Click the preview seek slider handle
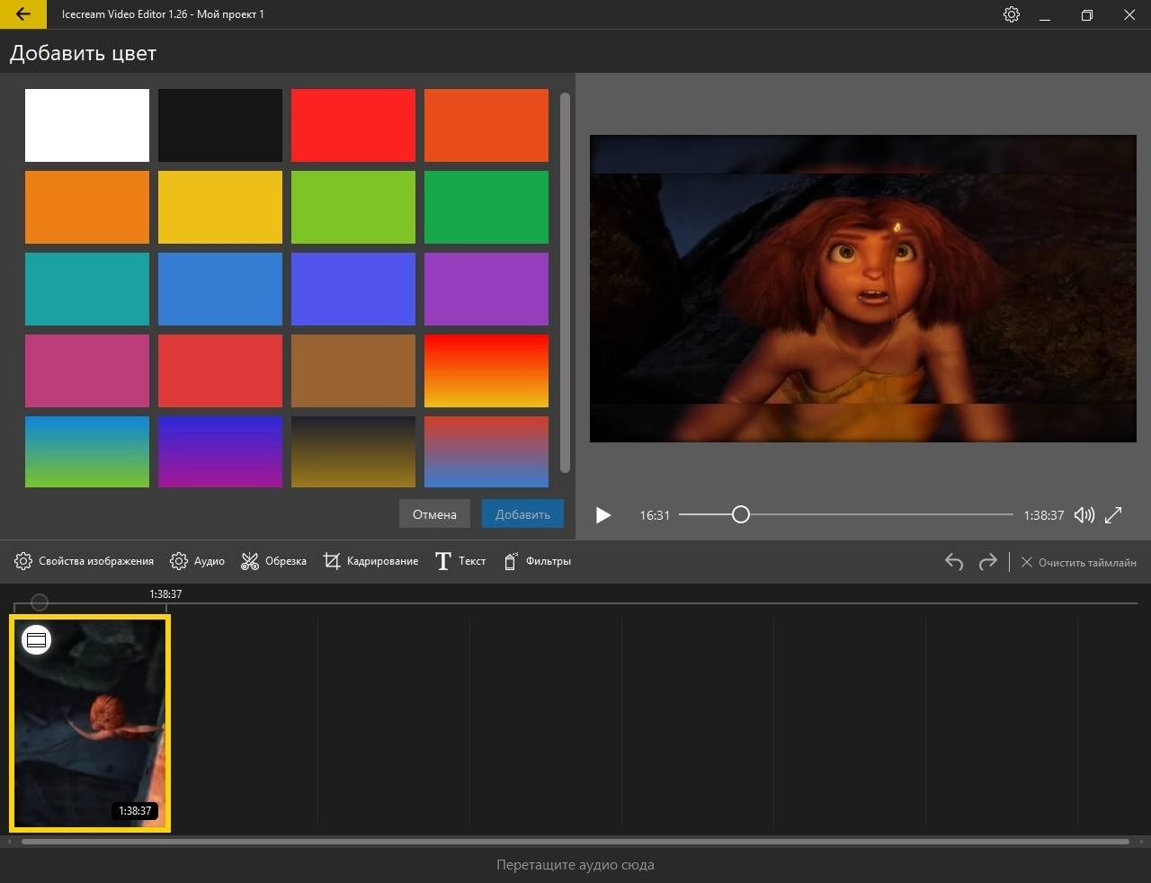Viewport: 1151px width, 883px height. coord(740,514)
